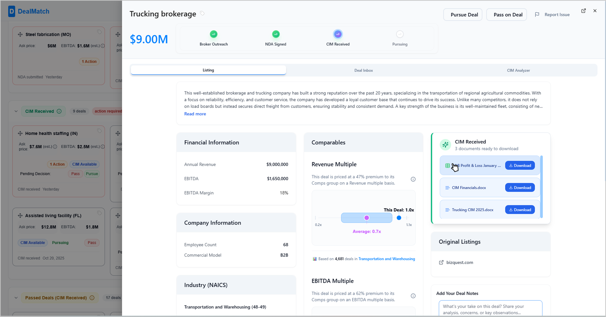Expand description with Read more
Screen dimensions: 606x317
point(195,114)
